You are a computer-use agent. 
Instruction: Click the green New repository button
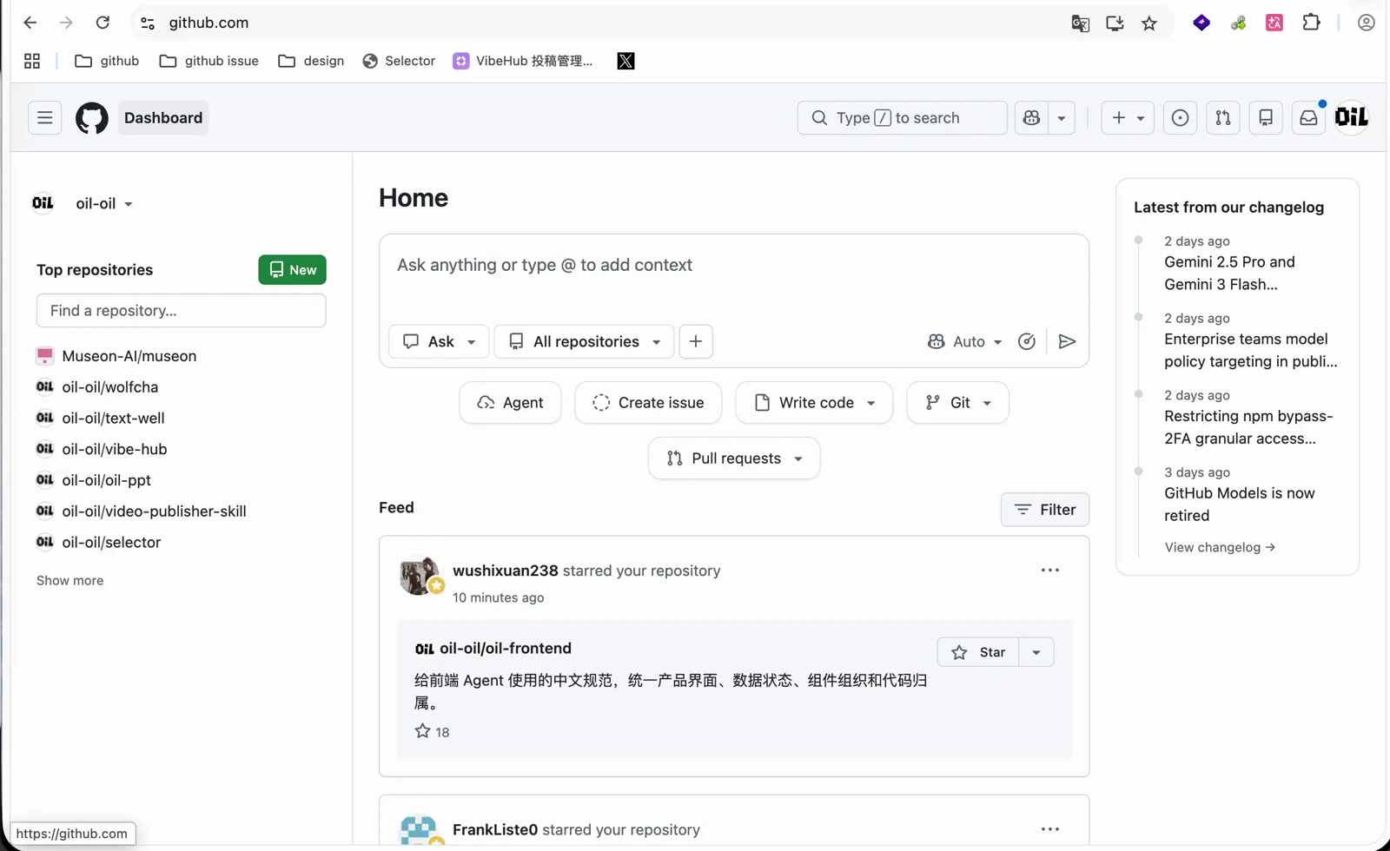[x=292, y=270]
